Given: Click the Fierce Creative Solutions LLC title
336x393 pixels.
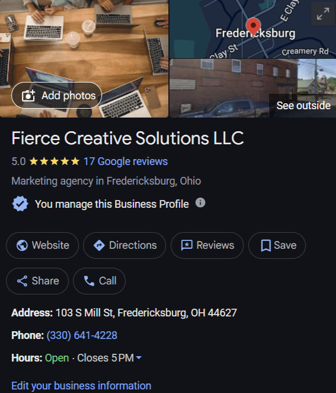Looking at the screenshot, I should pyautogui.click(x=127, y=138).
